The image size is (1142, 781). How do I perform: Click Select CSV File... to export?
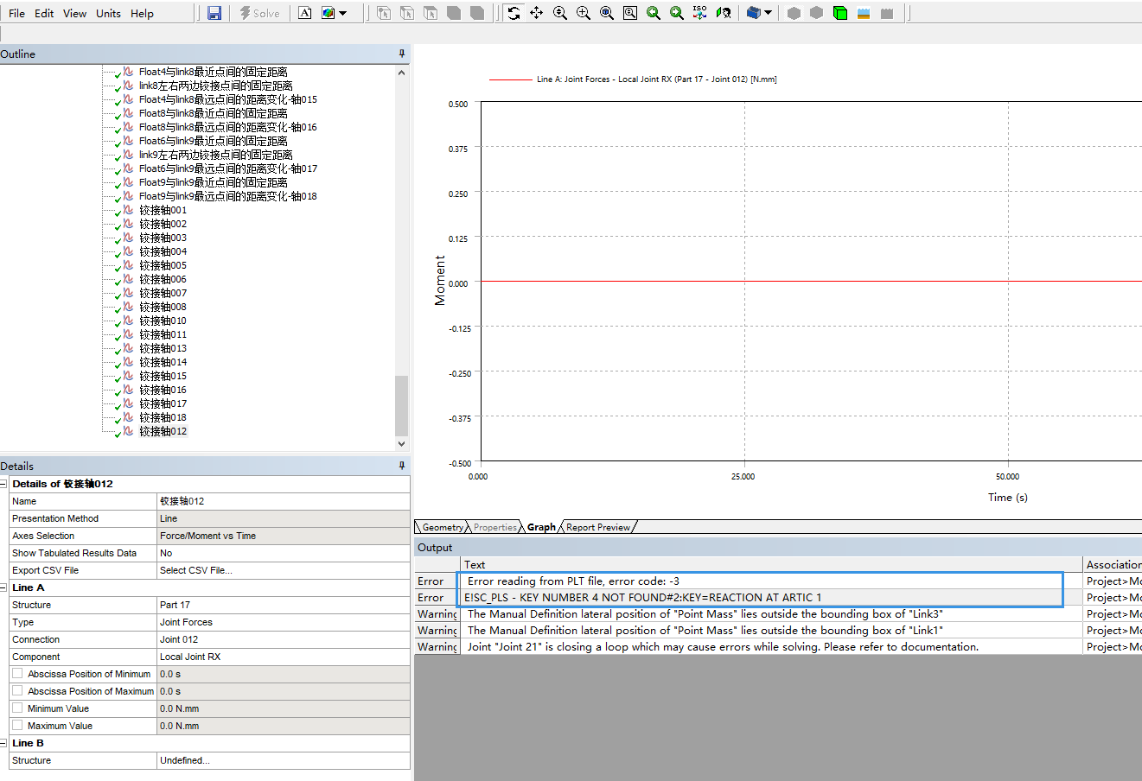(x=195, y=570)
